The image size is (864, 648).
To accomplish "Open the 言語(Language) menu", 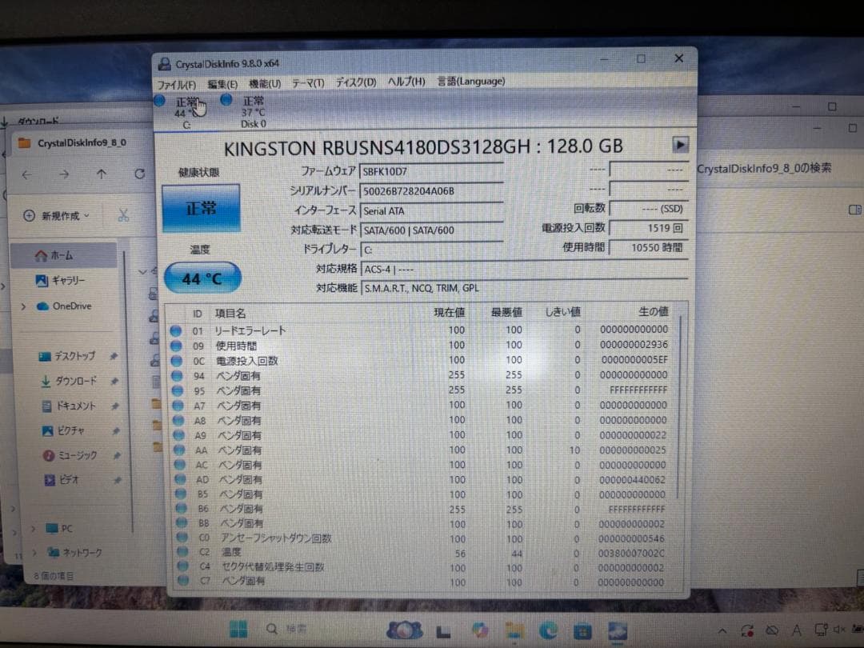I will (470, 81).
